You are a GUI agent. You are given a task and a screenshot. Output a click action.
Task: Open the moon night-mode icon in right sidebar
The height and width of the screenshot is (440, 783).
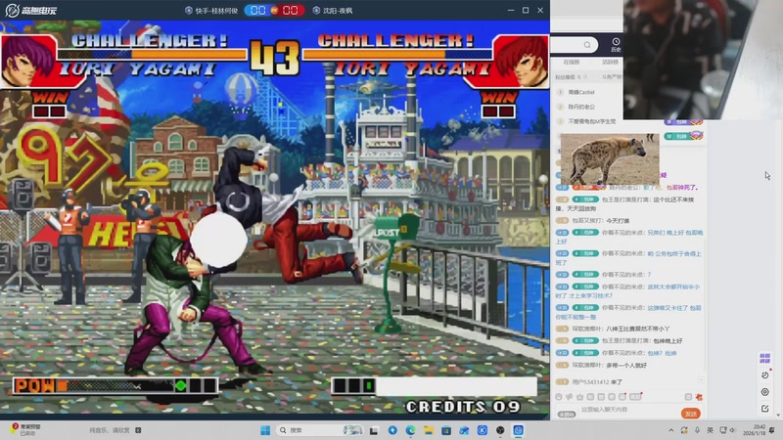click(764, 375)
